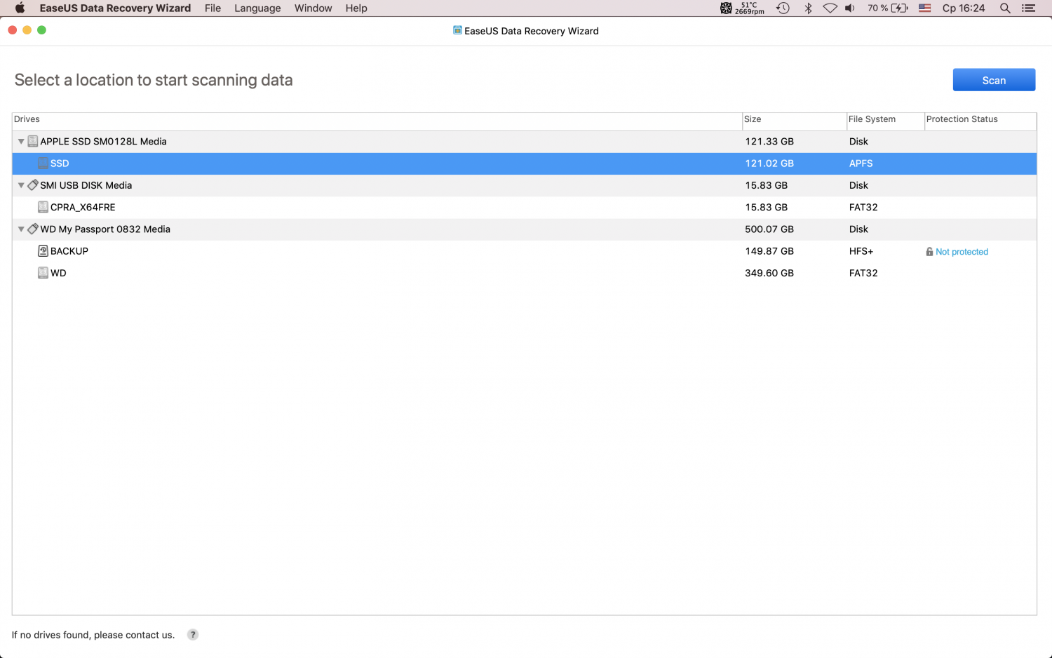Click the CPRA_X64FRE volume icon
Screen dimensions: 1052x658
pyautogui.click(x=43, y=207)
